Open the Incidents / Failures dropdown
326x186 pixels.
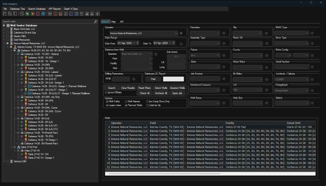click(292, 79)
